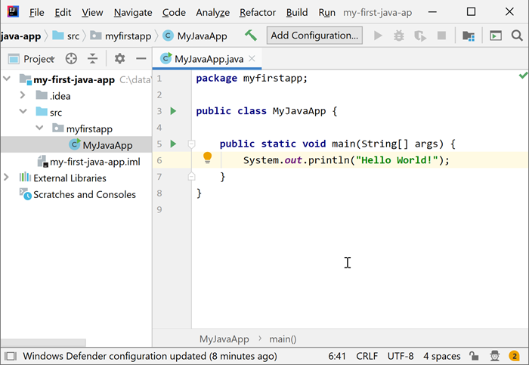Screen dimensions: 529x365
Task: Click the run gutter arrow beside main method
Action: click(173, 144)
